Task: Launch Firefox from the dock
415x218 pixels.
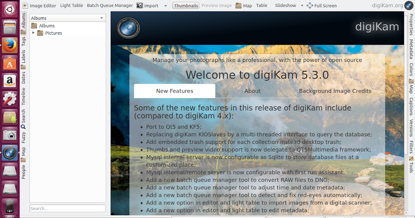Action: (10, 45)
